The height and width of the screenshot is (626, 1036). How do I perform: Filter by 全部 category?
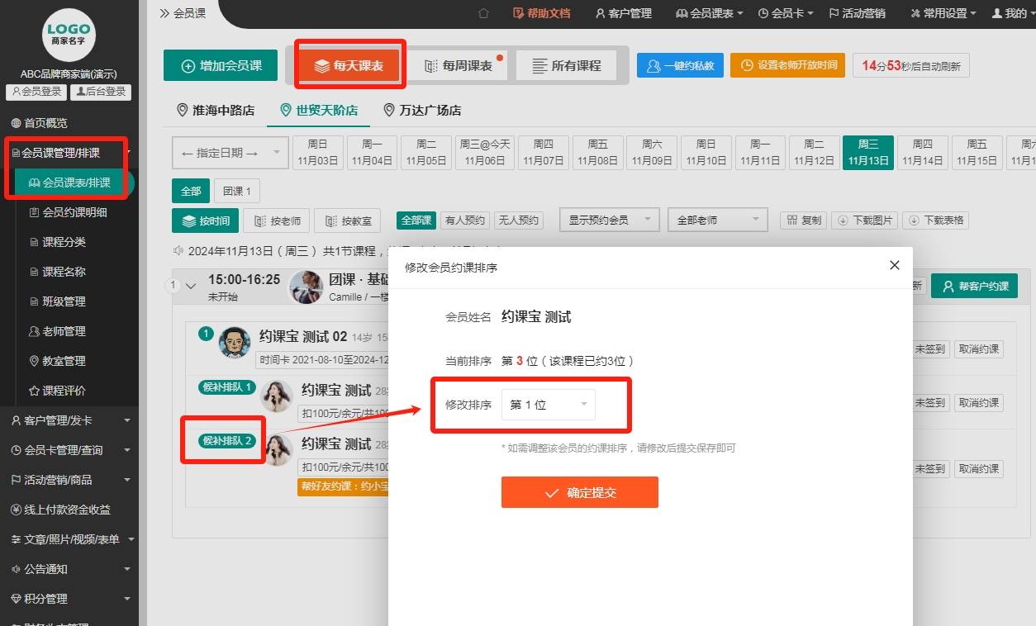[x=191, y=191]
